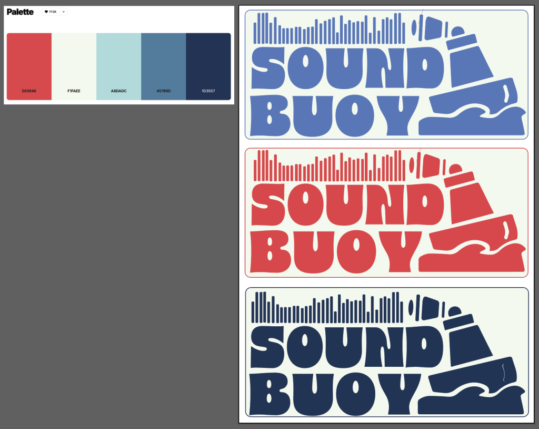Click the E63946 hex code label

click(29, 91)
